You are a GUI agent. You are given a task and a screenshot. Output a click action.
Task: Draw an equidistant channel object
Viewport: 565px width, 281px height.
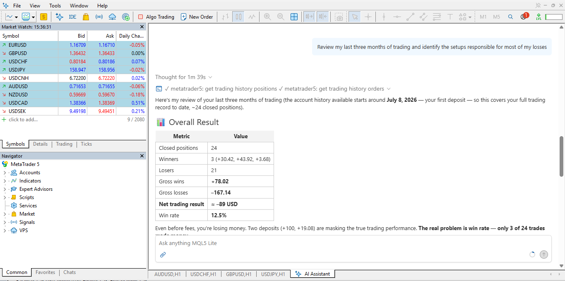tap(423, 17)
